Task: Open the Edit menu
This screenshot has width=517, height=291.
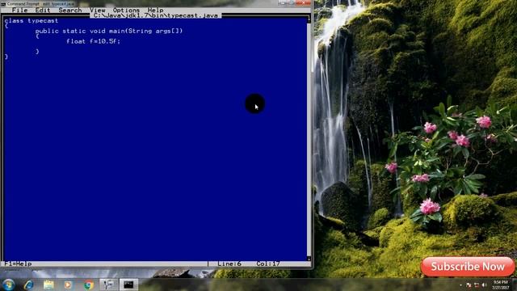Action: (43, 11)
